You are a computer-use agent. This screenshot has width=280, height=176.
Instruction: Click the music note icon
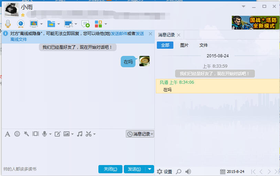(79, 134)
